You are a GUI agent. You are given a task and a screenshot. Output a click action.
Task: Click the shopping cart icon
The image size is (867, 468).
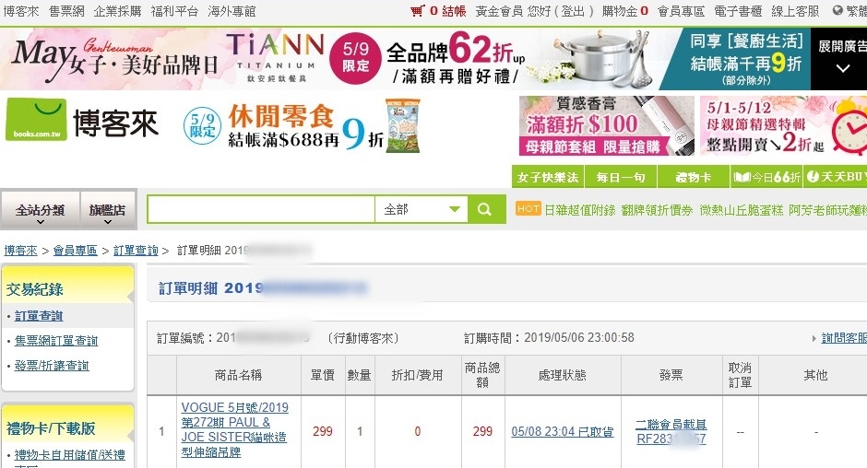pos(418,10)
